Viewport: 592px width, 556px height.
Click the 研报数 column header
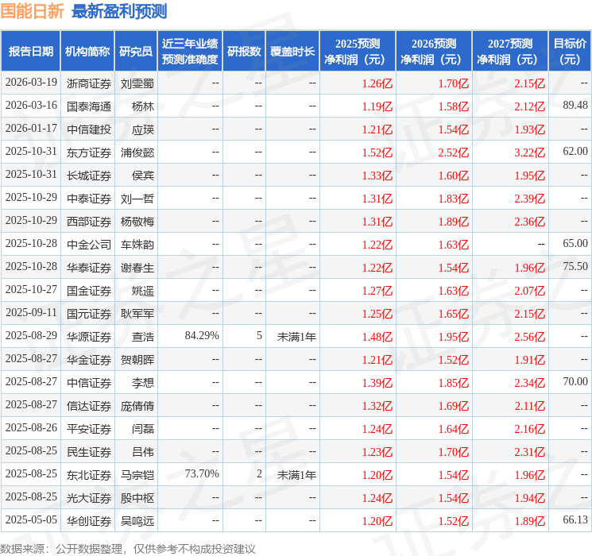[244, 52]
